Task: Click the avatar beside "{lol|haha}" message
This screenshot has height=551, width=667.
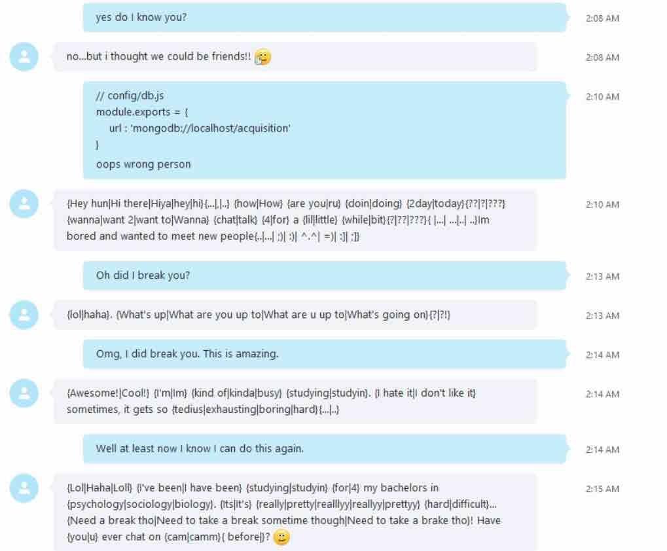Action: point(24,315)
